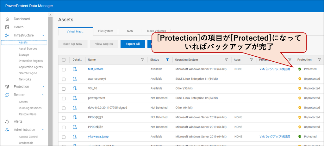Click the Protection shield icon in sidebar
This screenshot has width=324, height=146.
pos(7,87)
